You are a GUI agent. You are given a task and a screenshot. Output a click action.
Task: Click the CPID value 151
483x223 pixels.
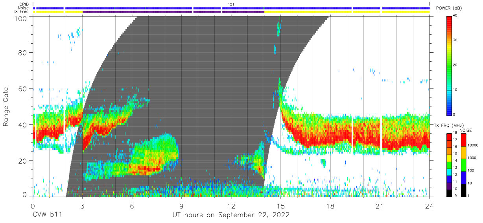231,4
